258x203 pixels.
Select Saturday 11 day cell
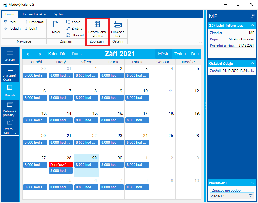[x=163, y=99]
